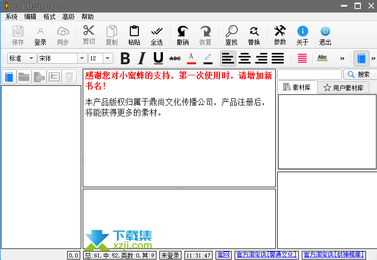Open the Replace (替换) tool
377x260 pixels.
point(254,35)
